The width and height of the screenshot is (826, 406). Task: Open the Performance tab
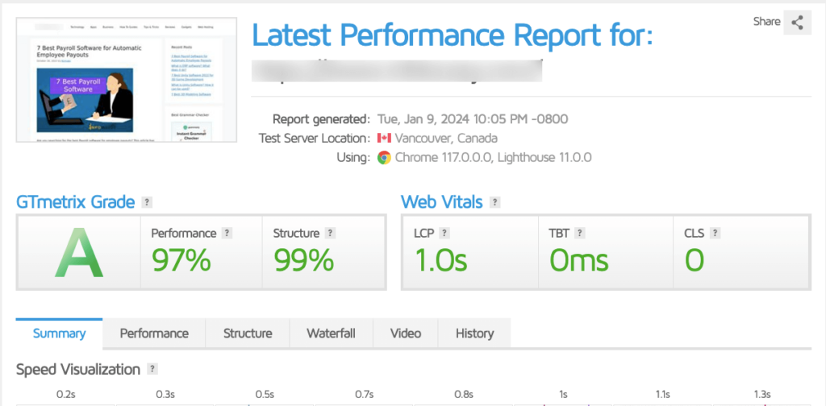(x=154, y=333)
